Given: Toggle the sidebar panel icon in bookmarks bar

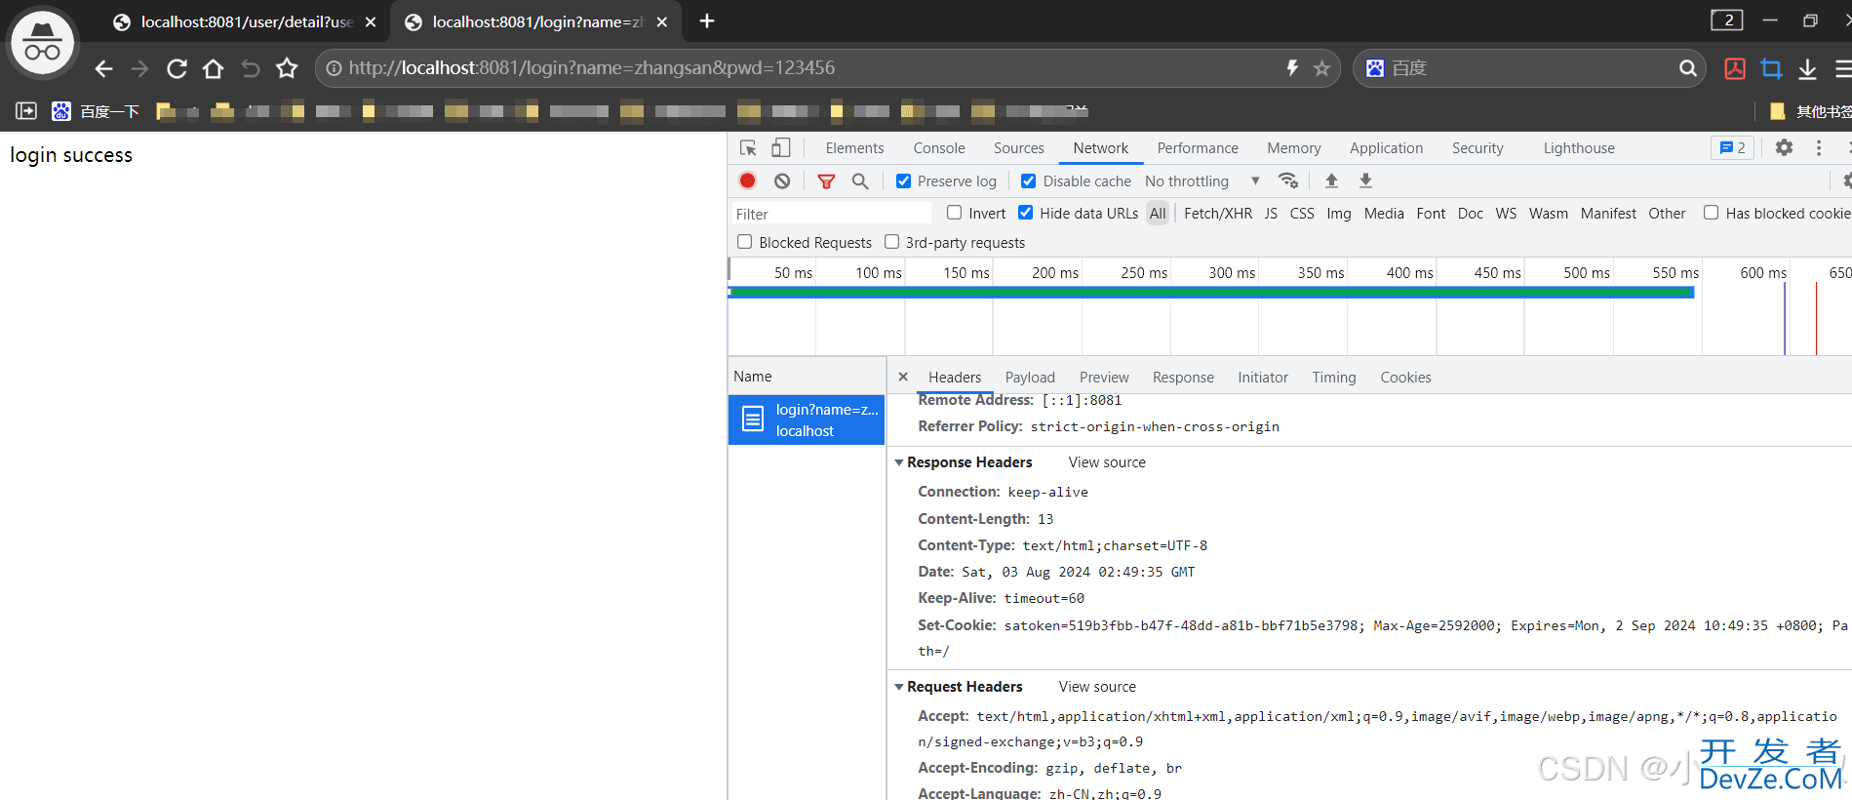Looking at the screenshot, I should pyautogui.click(x=26, y=111).
